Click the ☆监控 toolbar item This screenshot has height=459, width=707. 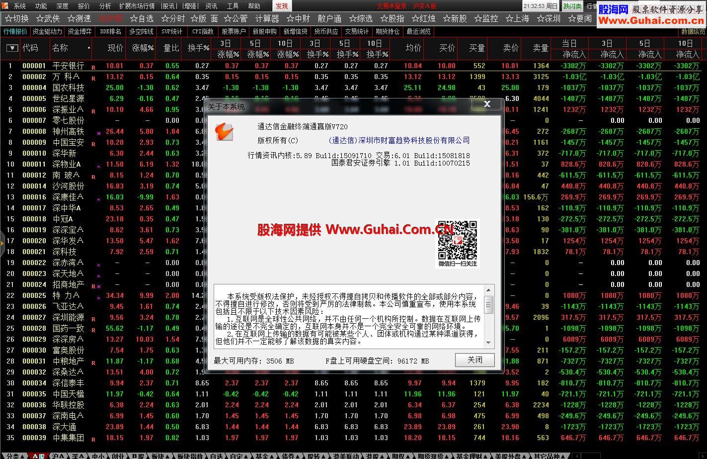coord(486,18)
